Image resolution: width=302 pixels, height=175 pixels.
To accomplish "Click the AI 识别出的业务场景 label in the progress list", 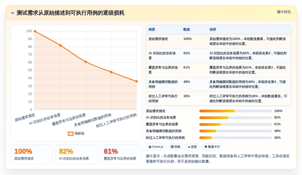I will pyautogui.click(x=161, y=117).
